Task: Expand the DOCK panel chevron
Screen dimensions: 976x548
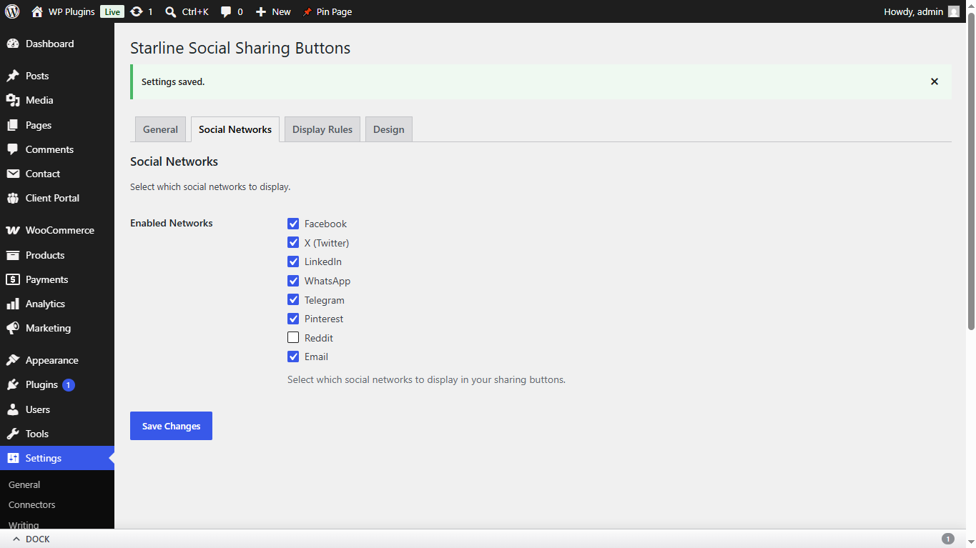Action: coord(16,539)
